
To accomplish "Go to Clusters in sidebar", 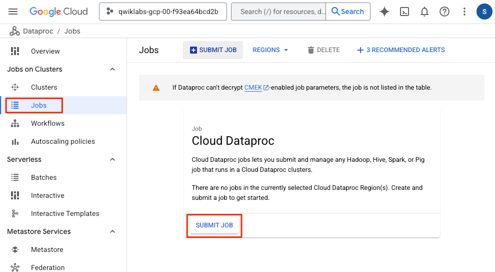I will coord(44,87).
